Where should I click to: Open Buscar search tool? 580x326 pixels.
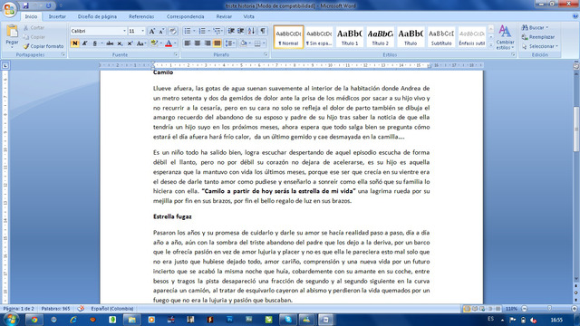tap(535, 28)
